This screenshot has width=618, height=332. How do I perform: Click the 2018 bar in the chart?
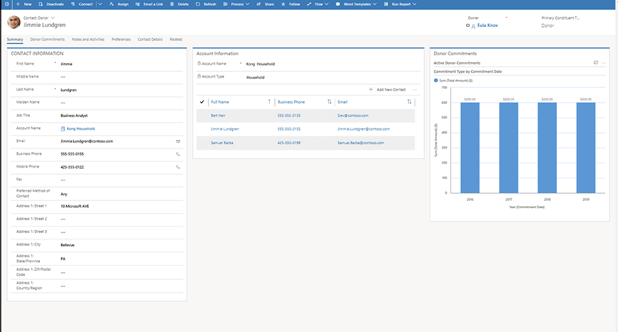[547, 148]
